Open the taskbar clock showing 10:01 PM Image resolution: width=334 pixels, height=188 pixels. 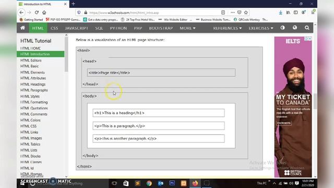point(308,183)
